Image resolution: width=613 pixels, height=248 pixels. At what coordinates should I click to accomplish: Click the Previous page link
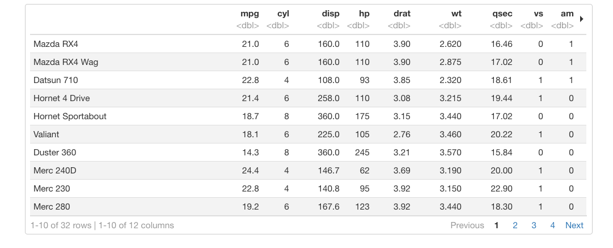[x=467, y=225]
